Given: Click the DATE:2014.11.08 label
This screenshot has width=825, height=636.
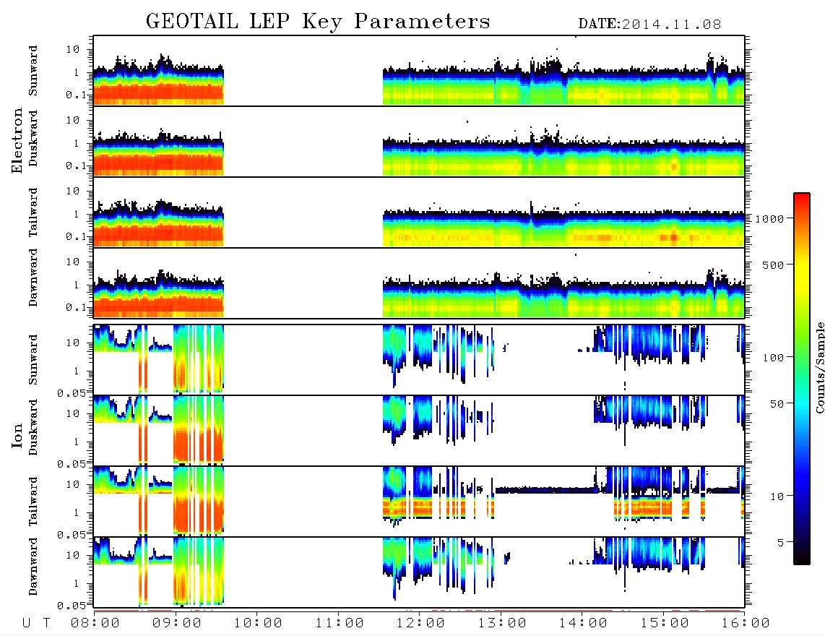Looking at the screenshot, I should pyautogui.click(x=649, y=25).
